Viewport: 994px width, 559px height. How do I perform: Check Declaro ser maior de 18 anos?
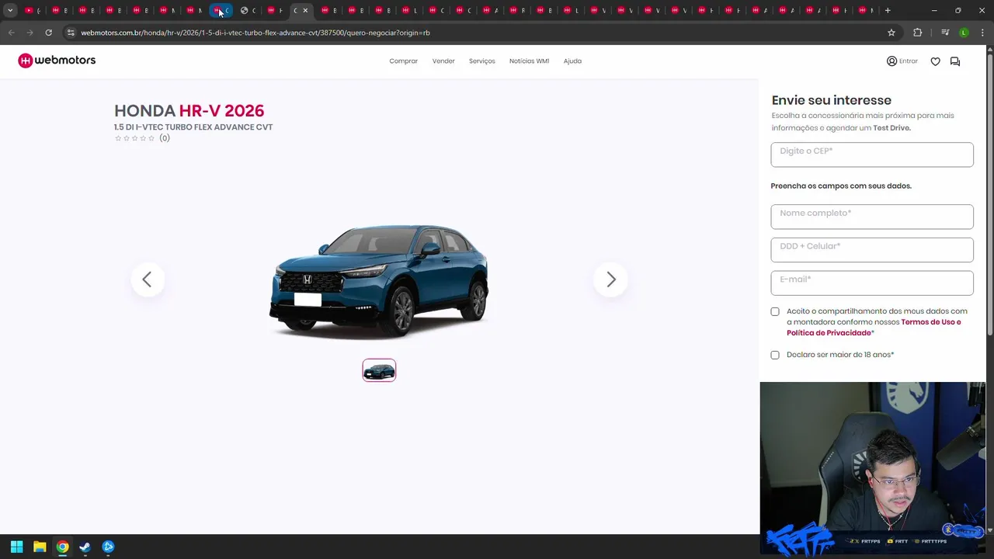tap(775, 355)
